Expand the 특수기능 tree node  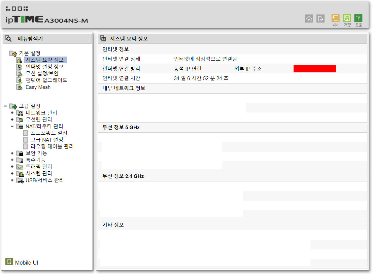pyautogui.click(x=12, y=160)
